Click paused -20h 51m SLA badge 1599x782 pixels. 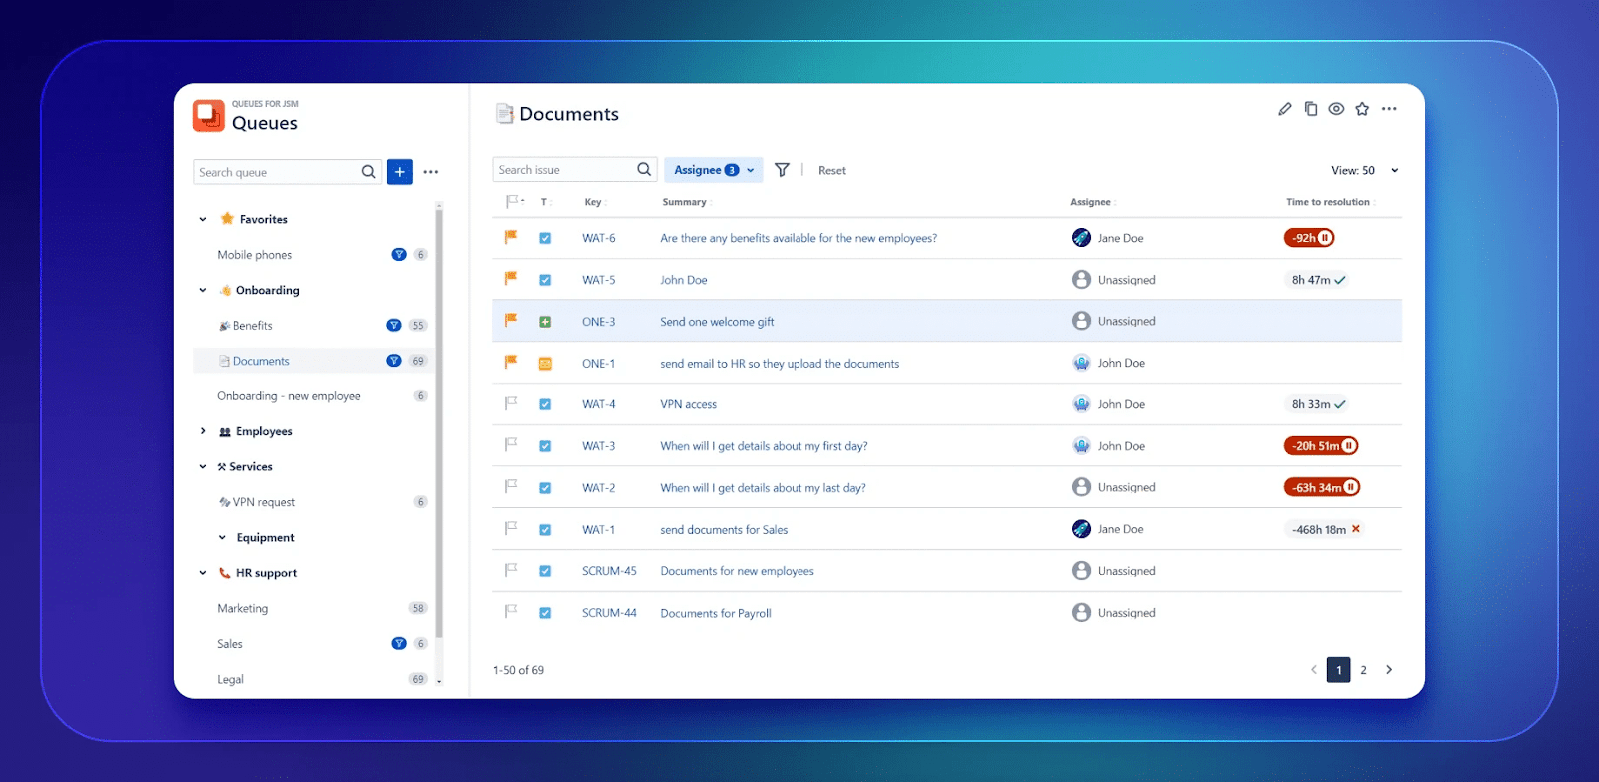pyautogui.click(x=1321, y=446)
